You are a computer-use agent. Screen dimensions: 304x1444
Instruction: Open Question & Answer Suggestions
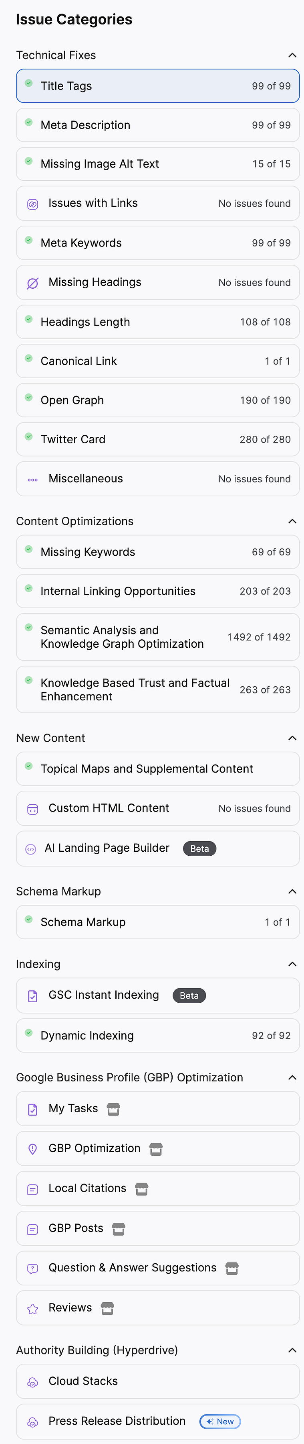pyautogui.click(x=157, y=1268)
